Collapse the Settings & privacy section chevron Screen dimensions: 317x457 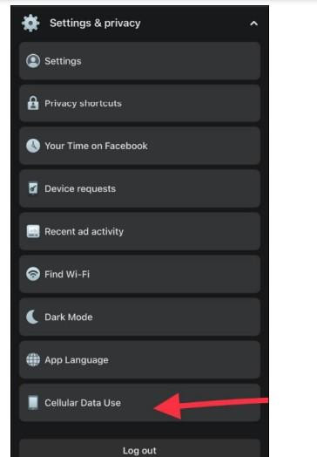253,24
